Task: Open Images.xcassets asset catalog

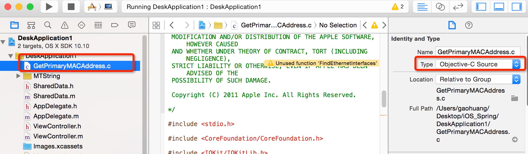Action: point(58,146)
